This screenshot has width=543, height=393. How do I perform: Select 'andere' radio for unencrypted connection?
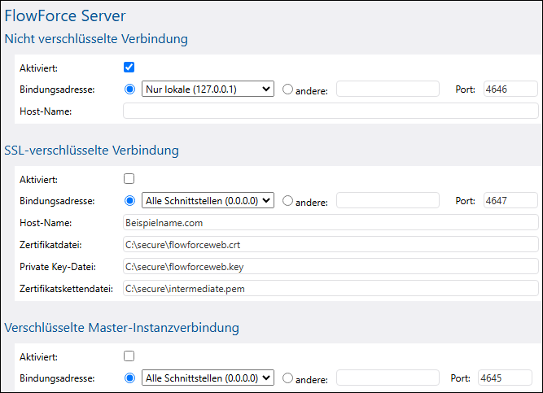coord(287,90)
